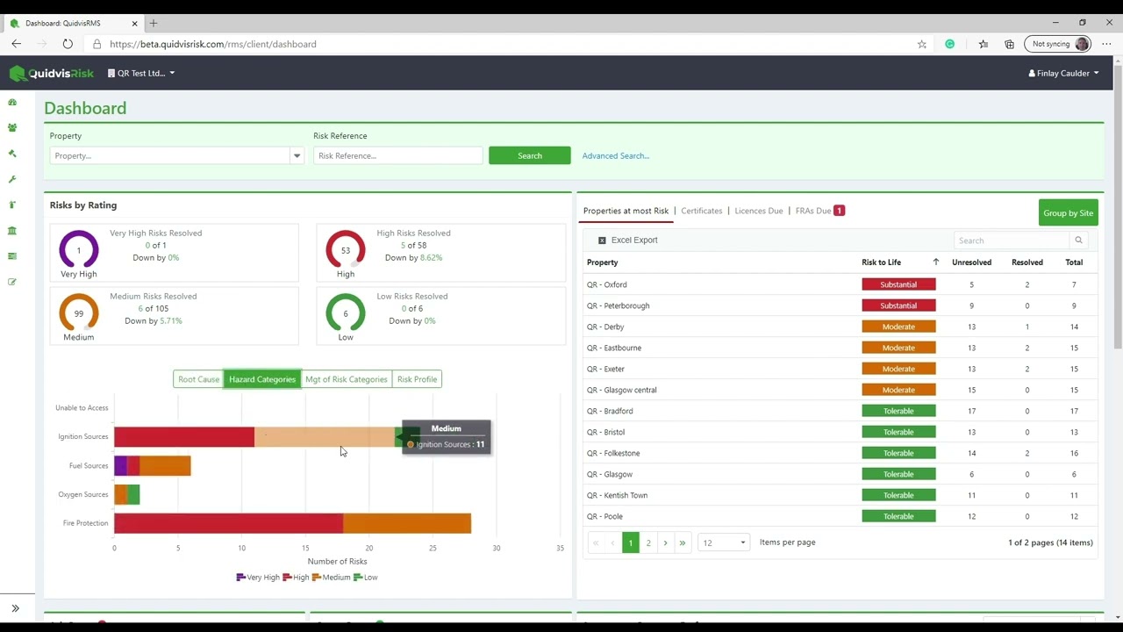Click Tolerable badge for QR - Bradford
The height and width of the screenshot is (632, 1123).
click(898, 411)
